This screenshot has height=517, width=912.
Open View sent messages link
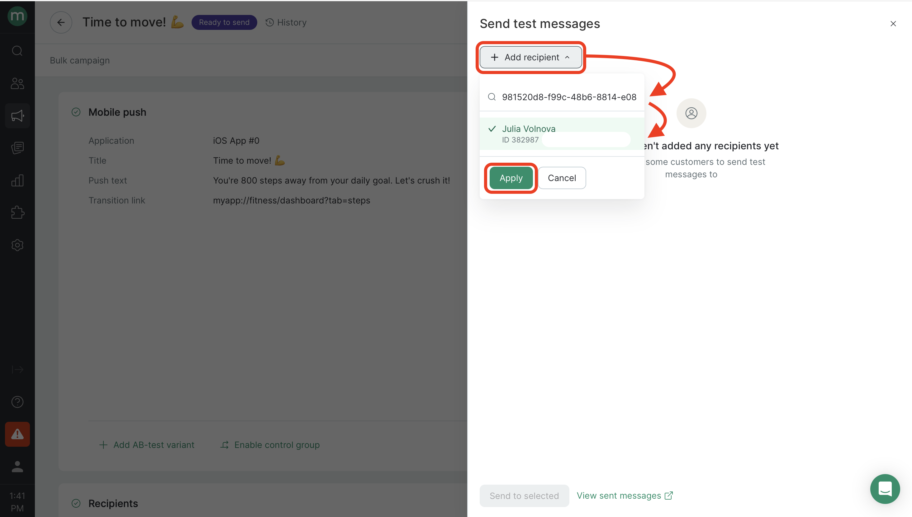pos(625,495)
